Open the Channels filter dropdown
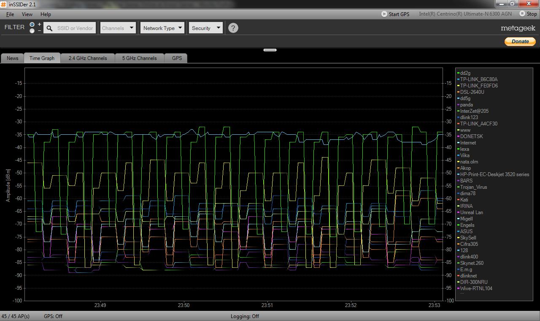540x321 pixels. (x=118, y=28)
